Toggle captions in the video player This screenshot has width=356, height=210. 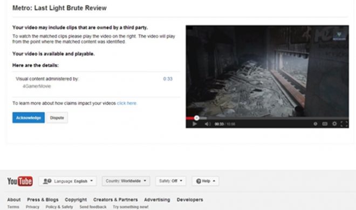click(325, 124)
